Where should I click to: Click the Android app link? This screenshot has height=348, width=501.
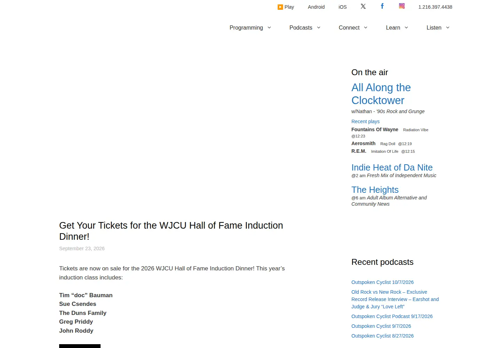(x=316, y=7)
